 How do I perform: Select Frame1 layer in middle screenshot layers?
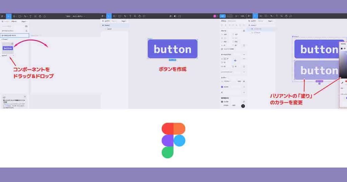click(115, 25)
